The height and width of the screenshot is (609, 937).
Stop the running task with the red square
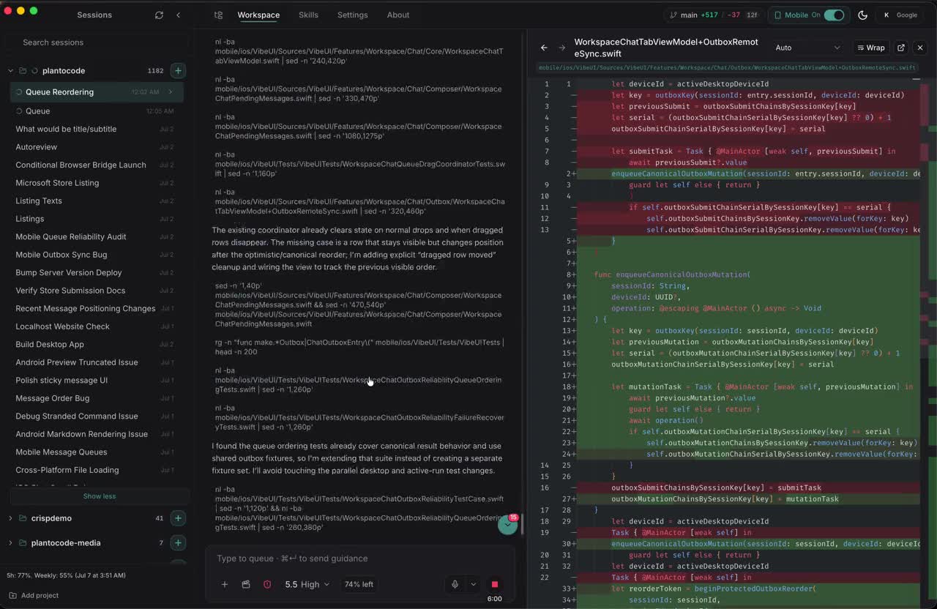tap(494, 584)
